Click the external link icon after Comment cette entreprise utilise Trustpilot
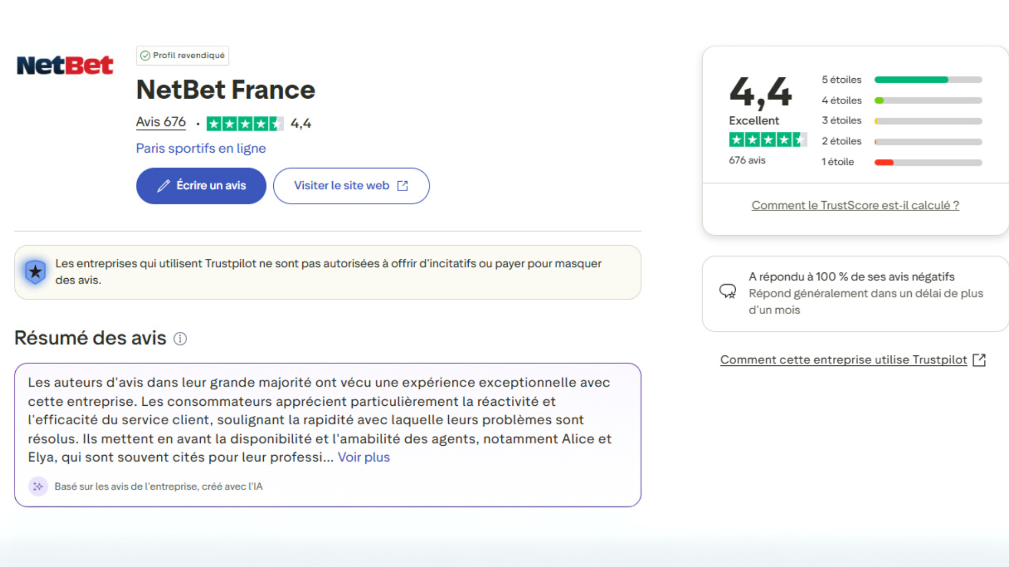This screenshot has width=1009, height=567. pyautogui.click(x=980, y=360)
